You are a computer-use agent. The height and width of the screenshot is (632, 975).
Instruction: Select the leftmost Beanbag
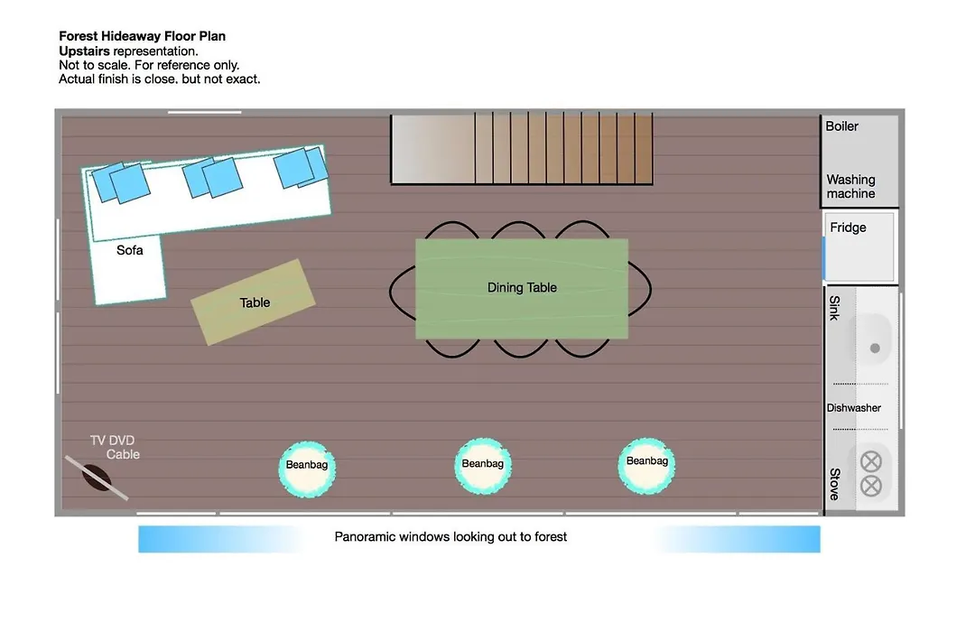point(307,469)
